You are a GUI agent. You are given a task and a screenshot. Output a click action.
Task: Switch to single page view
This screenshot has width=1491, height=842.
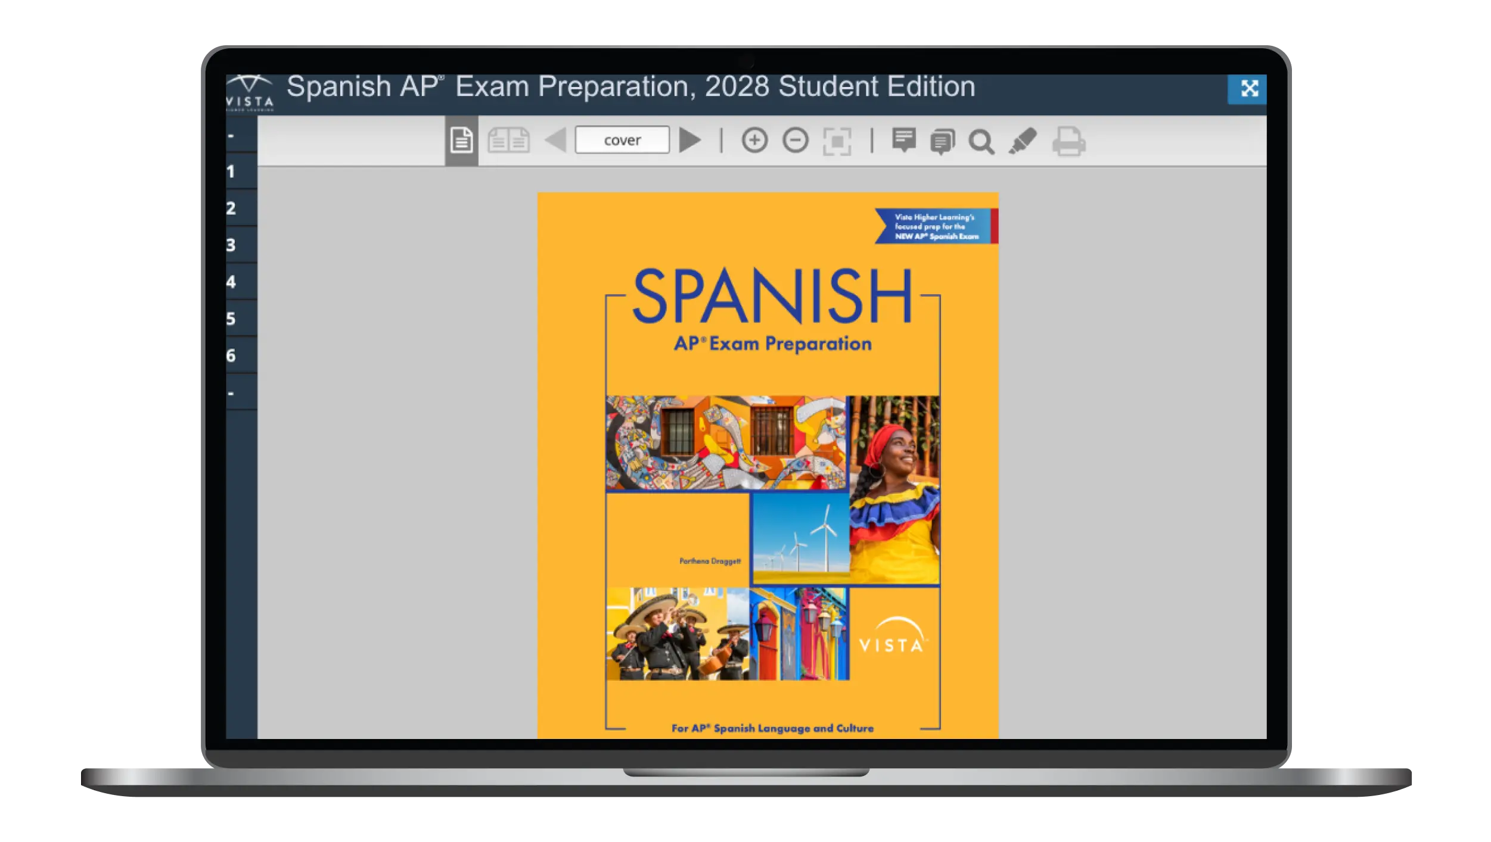point(461,141)
